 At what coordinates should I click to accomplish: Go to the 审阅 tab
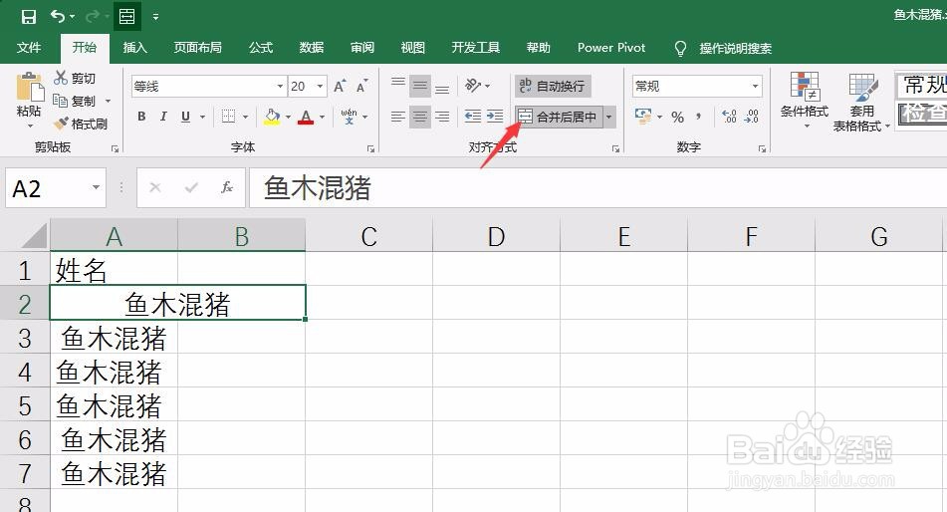(x=362, y=48)
